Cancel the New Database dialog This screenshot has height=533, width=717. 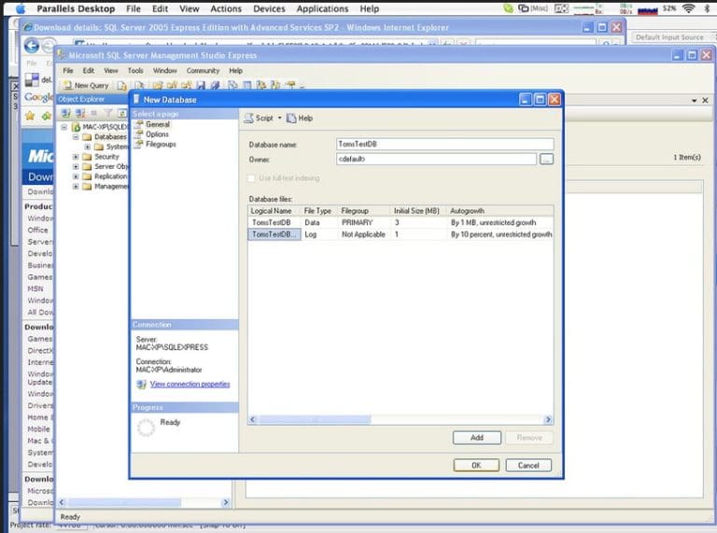[x=528, y=465]
